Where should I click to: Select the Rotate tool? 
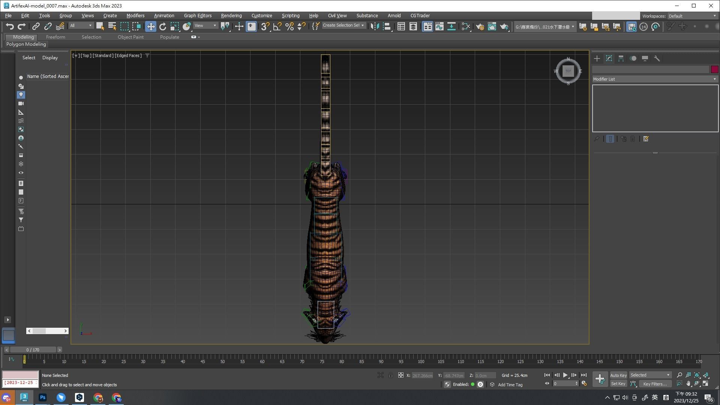coord(162,26)
